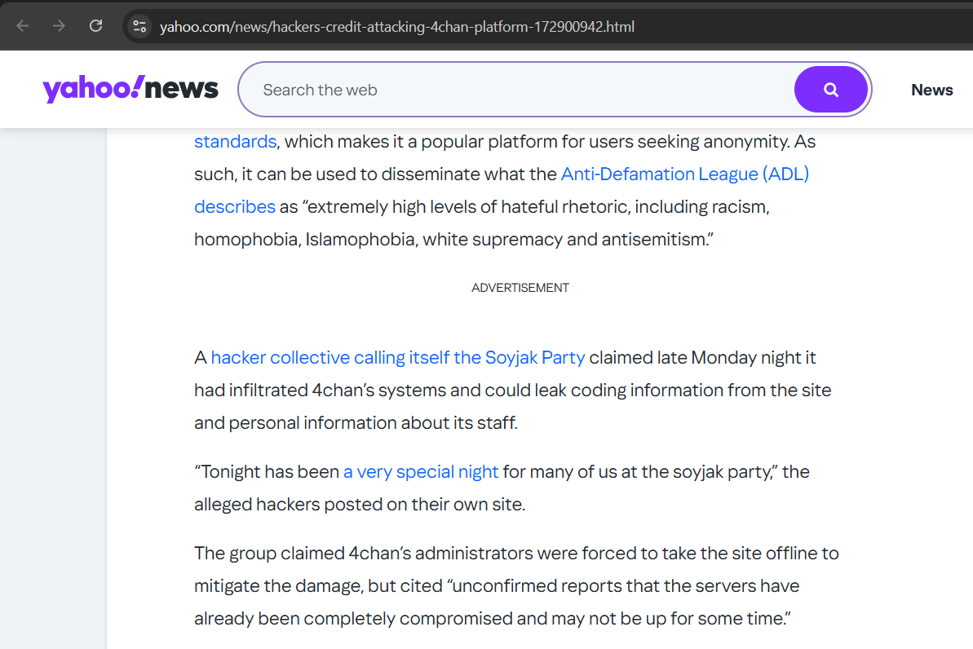Viewport: 973px width, 649px height.
Task: Visit the 'a very special night' link
Action: 420,471
